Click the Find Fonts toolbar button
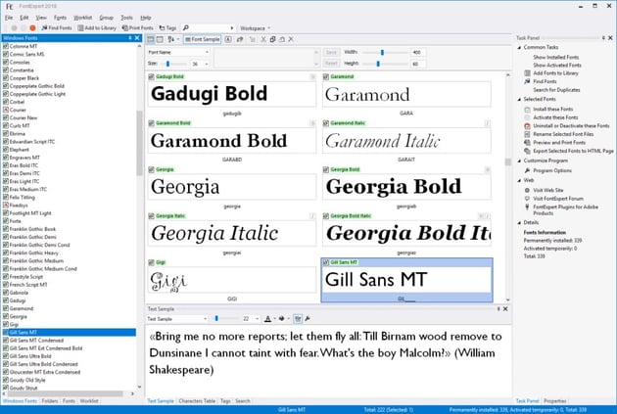The height and width of the screenshot is (414, 617). [x=57, y=28]
